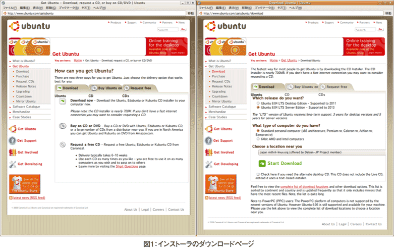Image resolution: width=394 pixels, height=250 pixels.
Task: Open Careers footer link in right window
Action: pyautogui.click(x=356, y=224)
